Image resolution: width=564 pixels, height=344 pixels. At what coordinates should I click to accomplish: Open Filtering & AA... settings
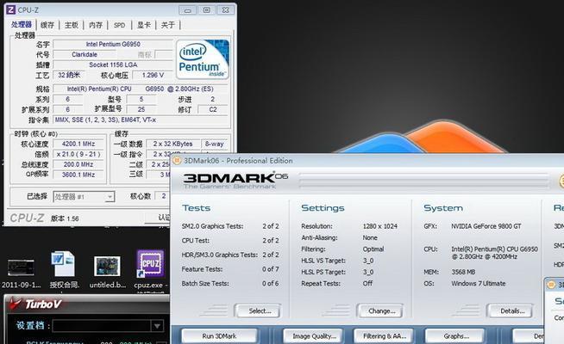385,336
